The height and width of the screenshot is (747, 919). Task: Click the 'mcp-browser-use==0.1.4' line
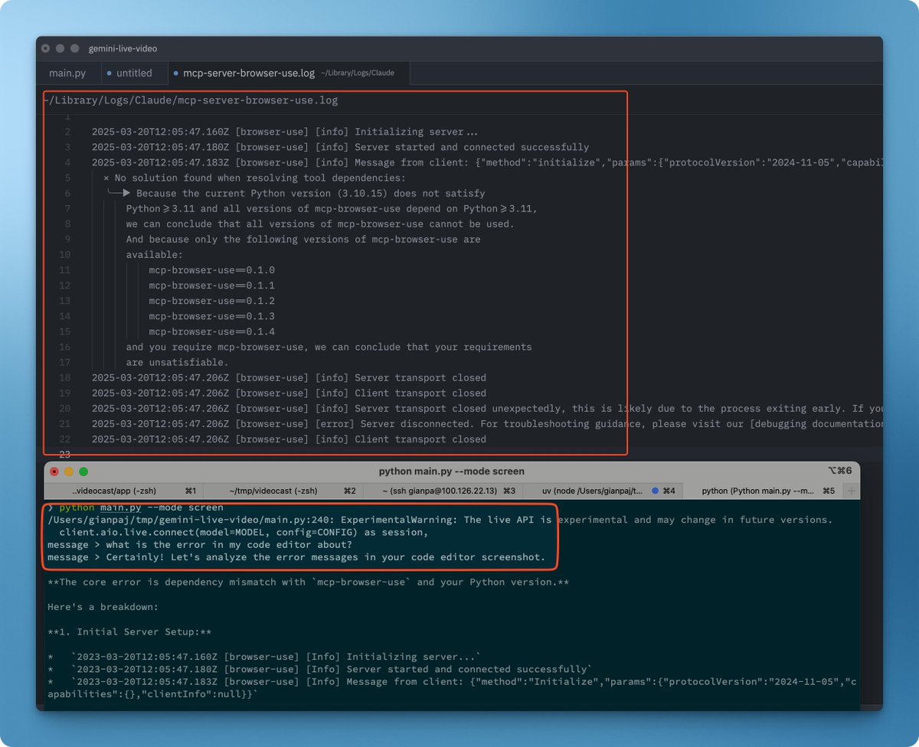212,331
